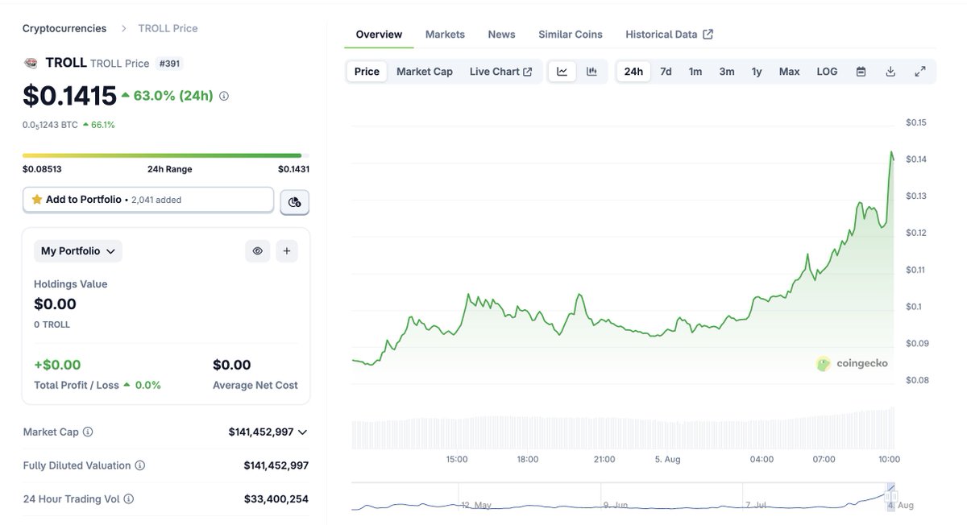The height and width of the screenshot is (525, 967).
Task: Click the #391 rank badge
Action: tap(170, 63)
